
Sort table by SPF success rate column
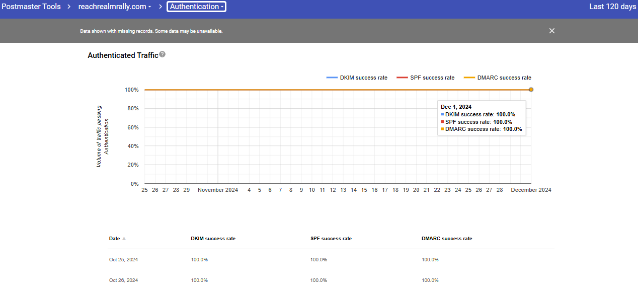coord(331,239)
